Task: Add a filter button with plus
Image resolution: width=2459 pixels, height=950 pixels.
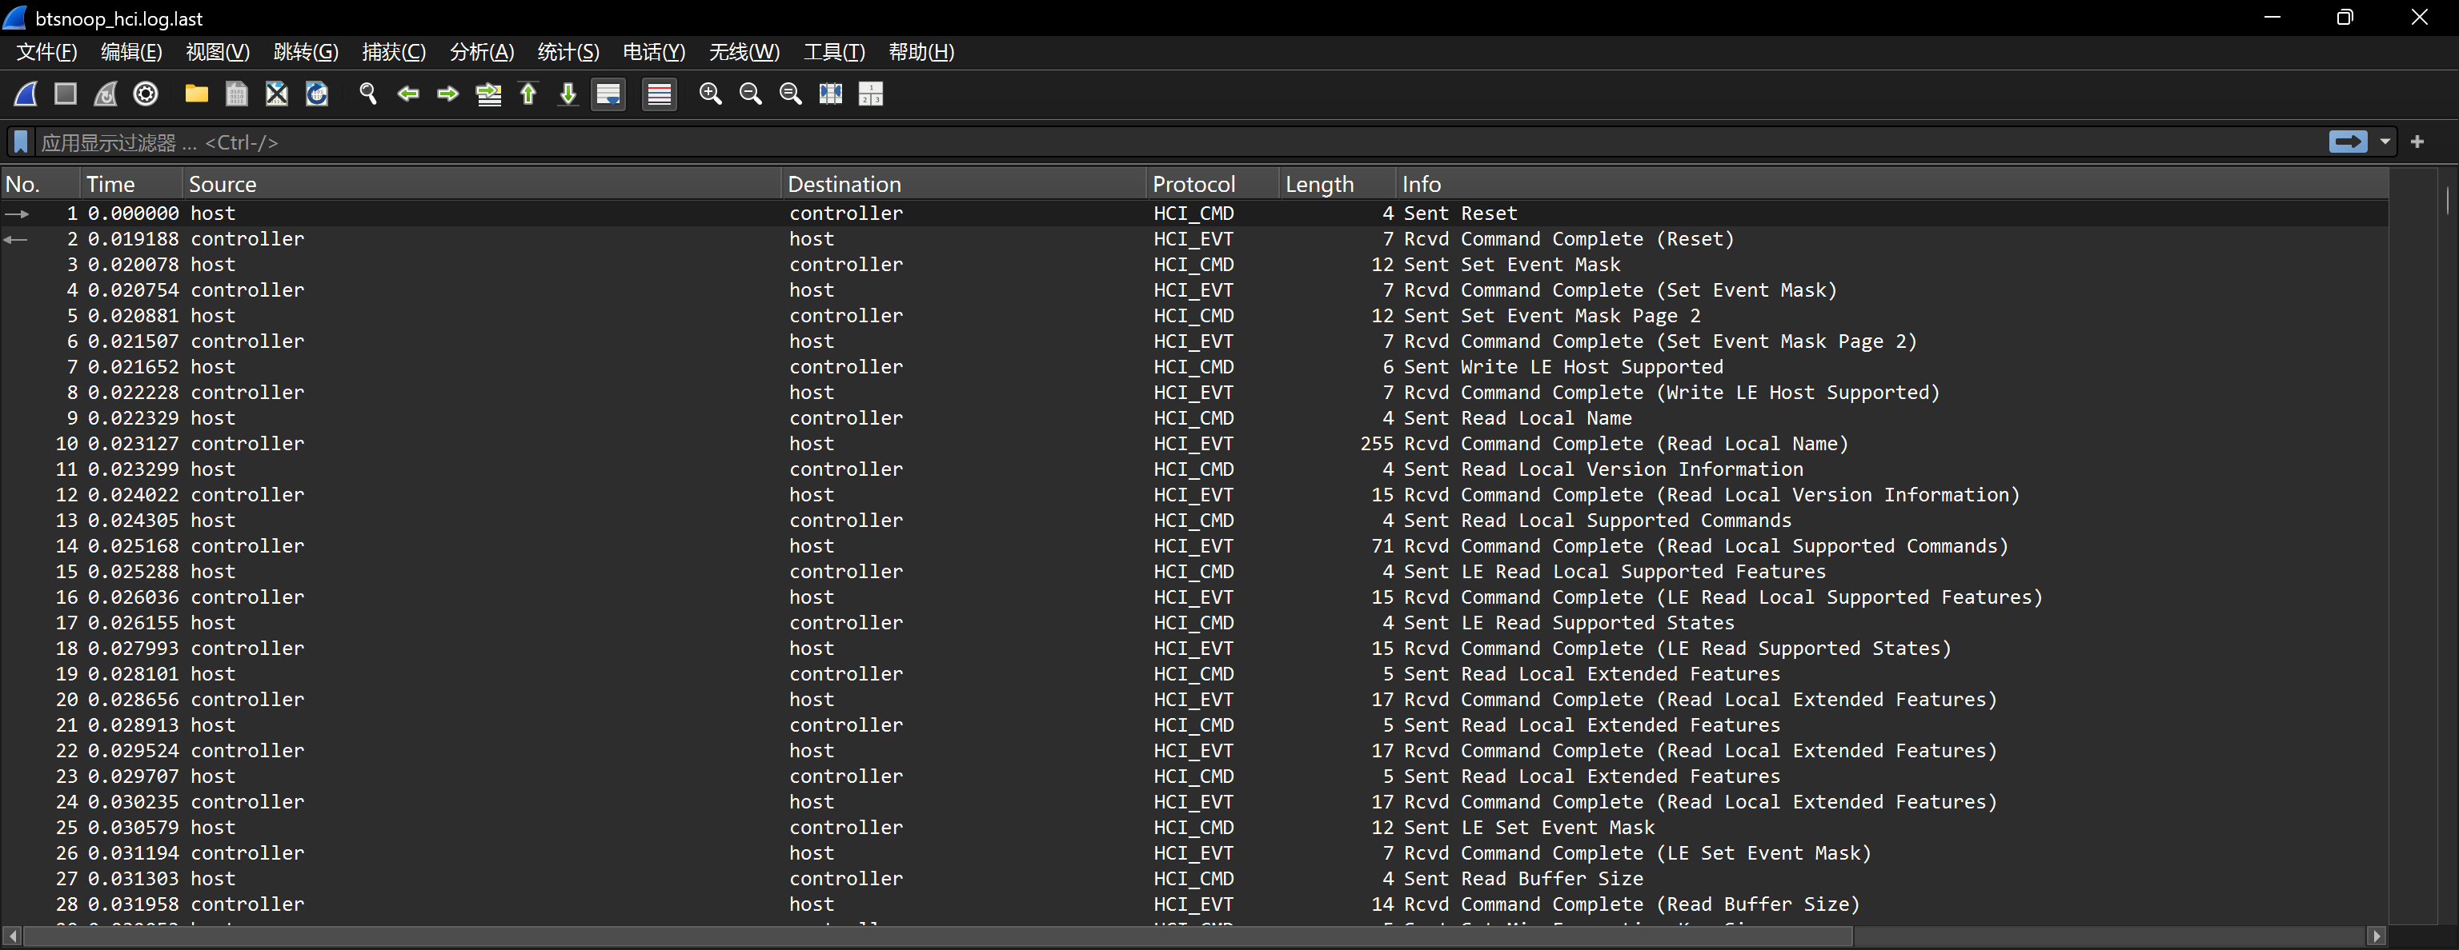Action: click(x=2417, y=142)
